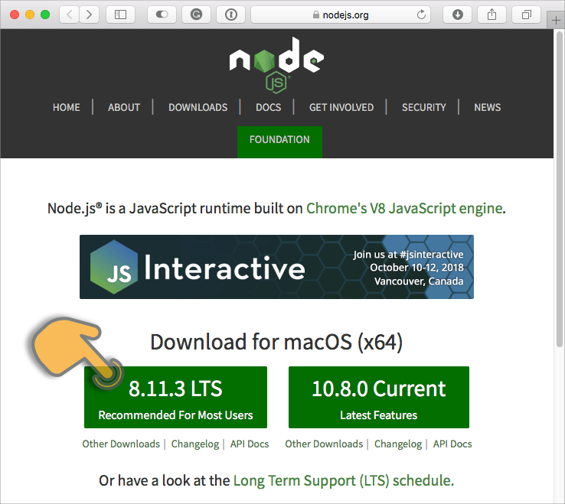Open the 1Password extension icon
This screenshot has width=565, height=504.
(x=230, y=15)
